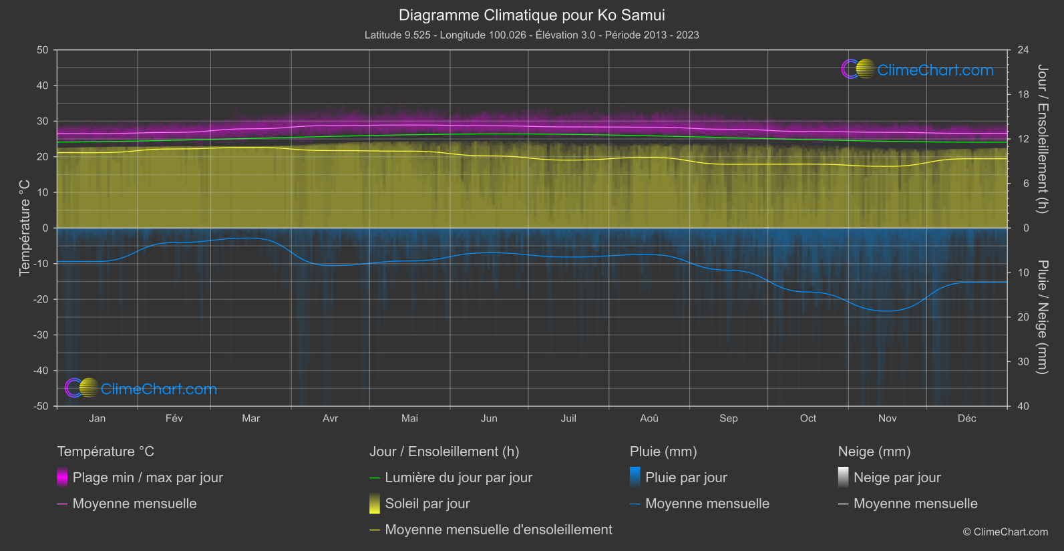Viewport: 1064px width, 551px height.
Task: Click the blue rain Moyenne mensuelle line marker
Action: point(635,504)
